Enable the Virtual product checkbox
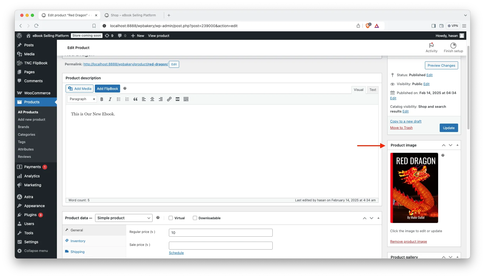This screenshot has height=278, width=485. 171,218
